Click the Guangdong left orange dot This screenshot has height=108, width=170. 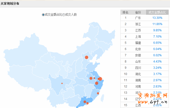coord(85,102)
